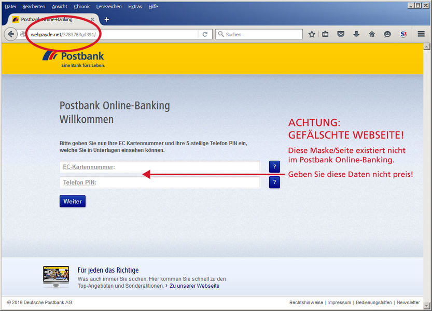Open the Impressum footer link
This screenshot has width=432, height=311.
pyautogui.click(x=339, y=303)
